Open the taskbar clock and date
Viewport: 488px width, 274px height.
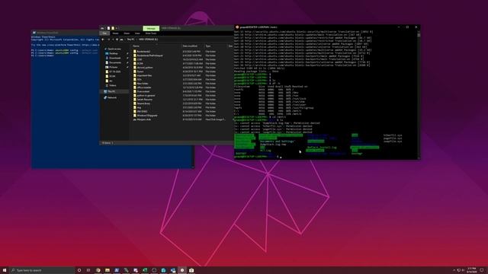pos(472,270)
